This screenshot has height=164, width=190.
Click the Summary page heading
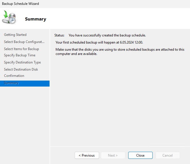[x=35, y=19]
